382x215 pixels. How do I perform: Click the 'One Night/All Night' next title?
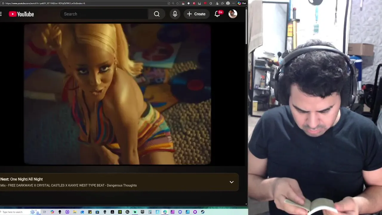point(27,179)
